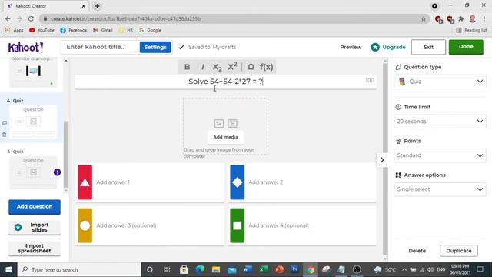Open the f(x) equation editor

266,67
